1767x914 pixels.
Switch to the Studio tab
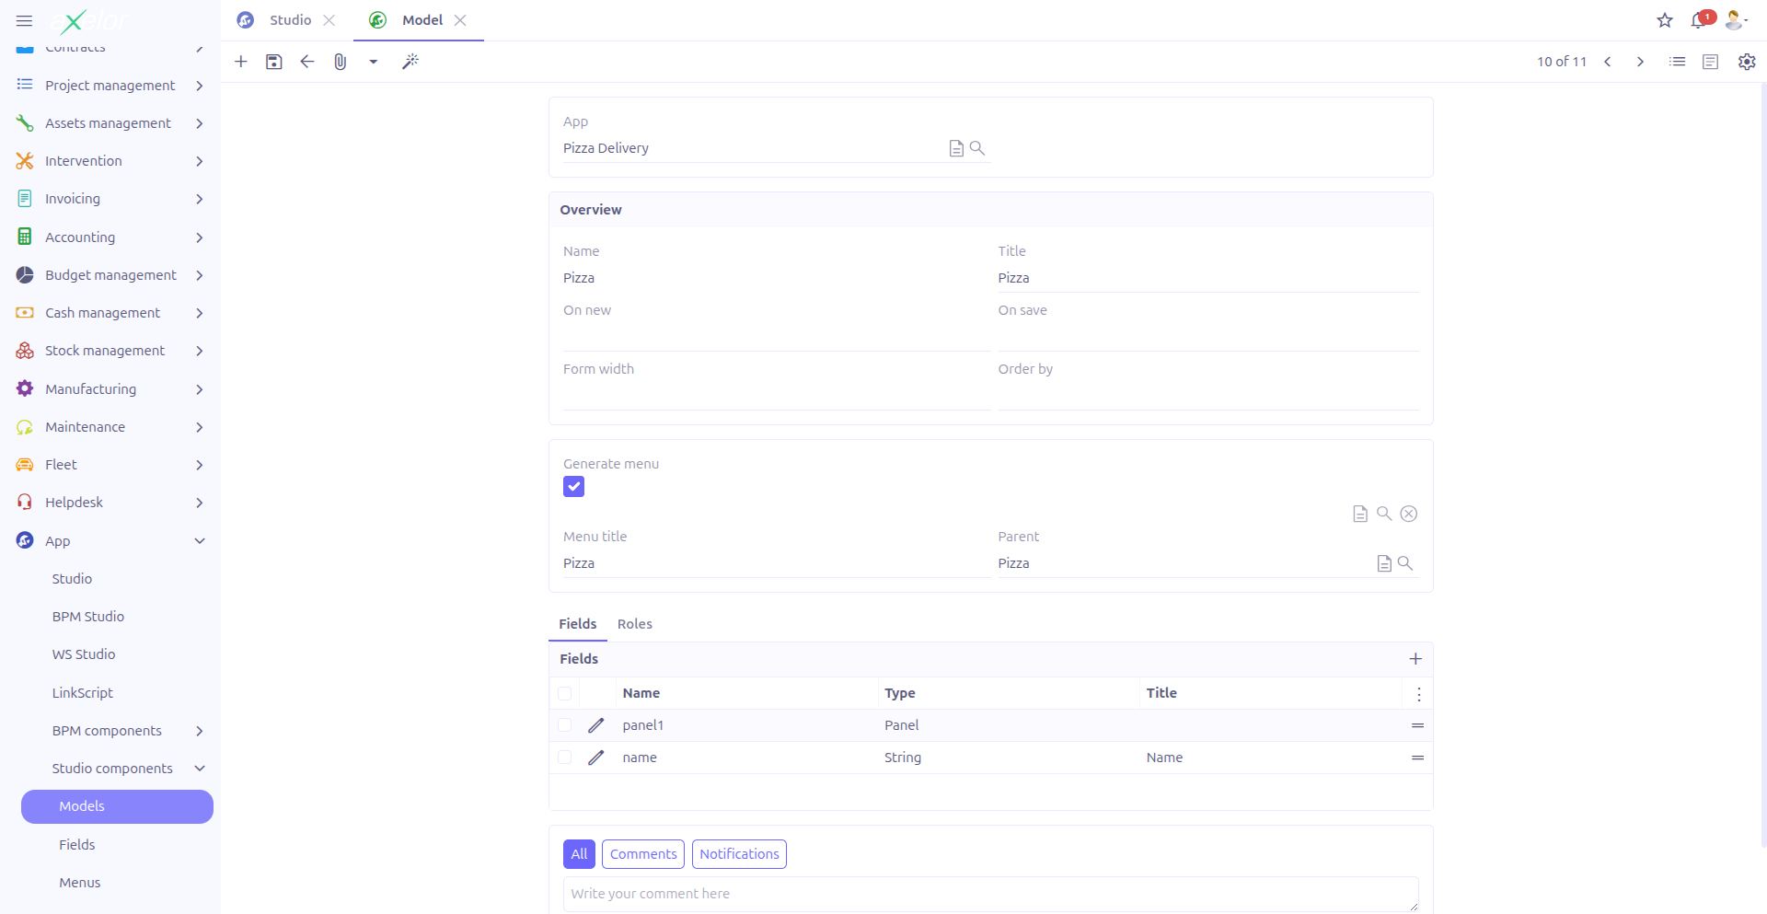(290, 20)
